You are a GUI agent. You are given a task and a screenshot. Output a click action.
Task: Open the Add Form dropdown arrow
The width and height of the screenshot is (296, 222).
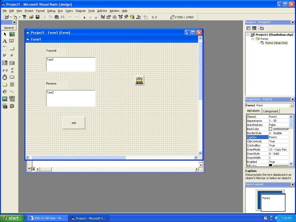pyautogui.click(x=20, y=17)
